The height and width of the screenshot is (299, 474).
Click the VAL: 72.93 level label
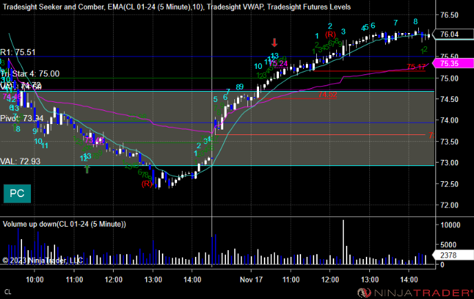[20, 161]
